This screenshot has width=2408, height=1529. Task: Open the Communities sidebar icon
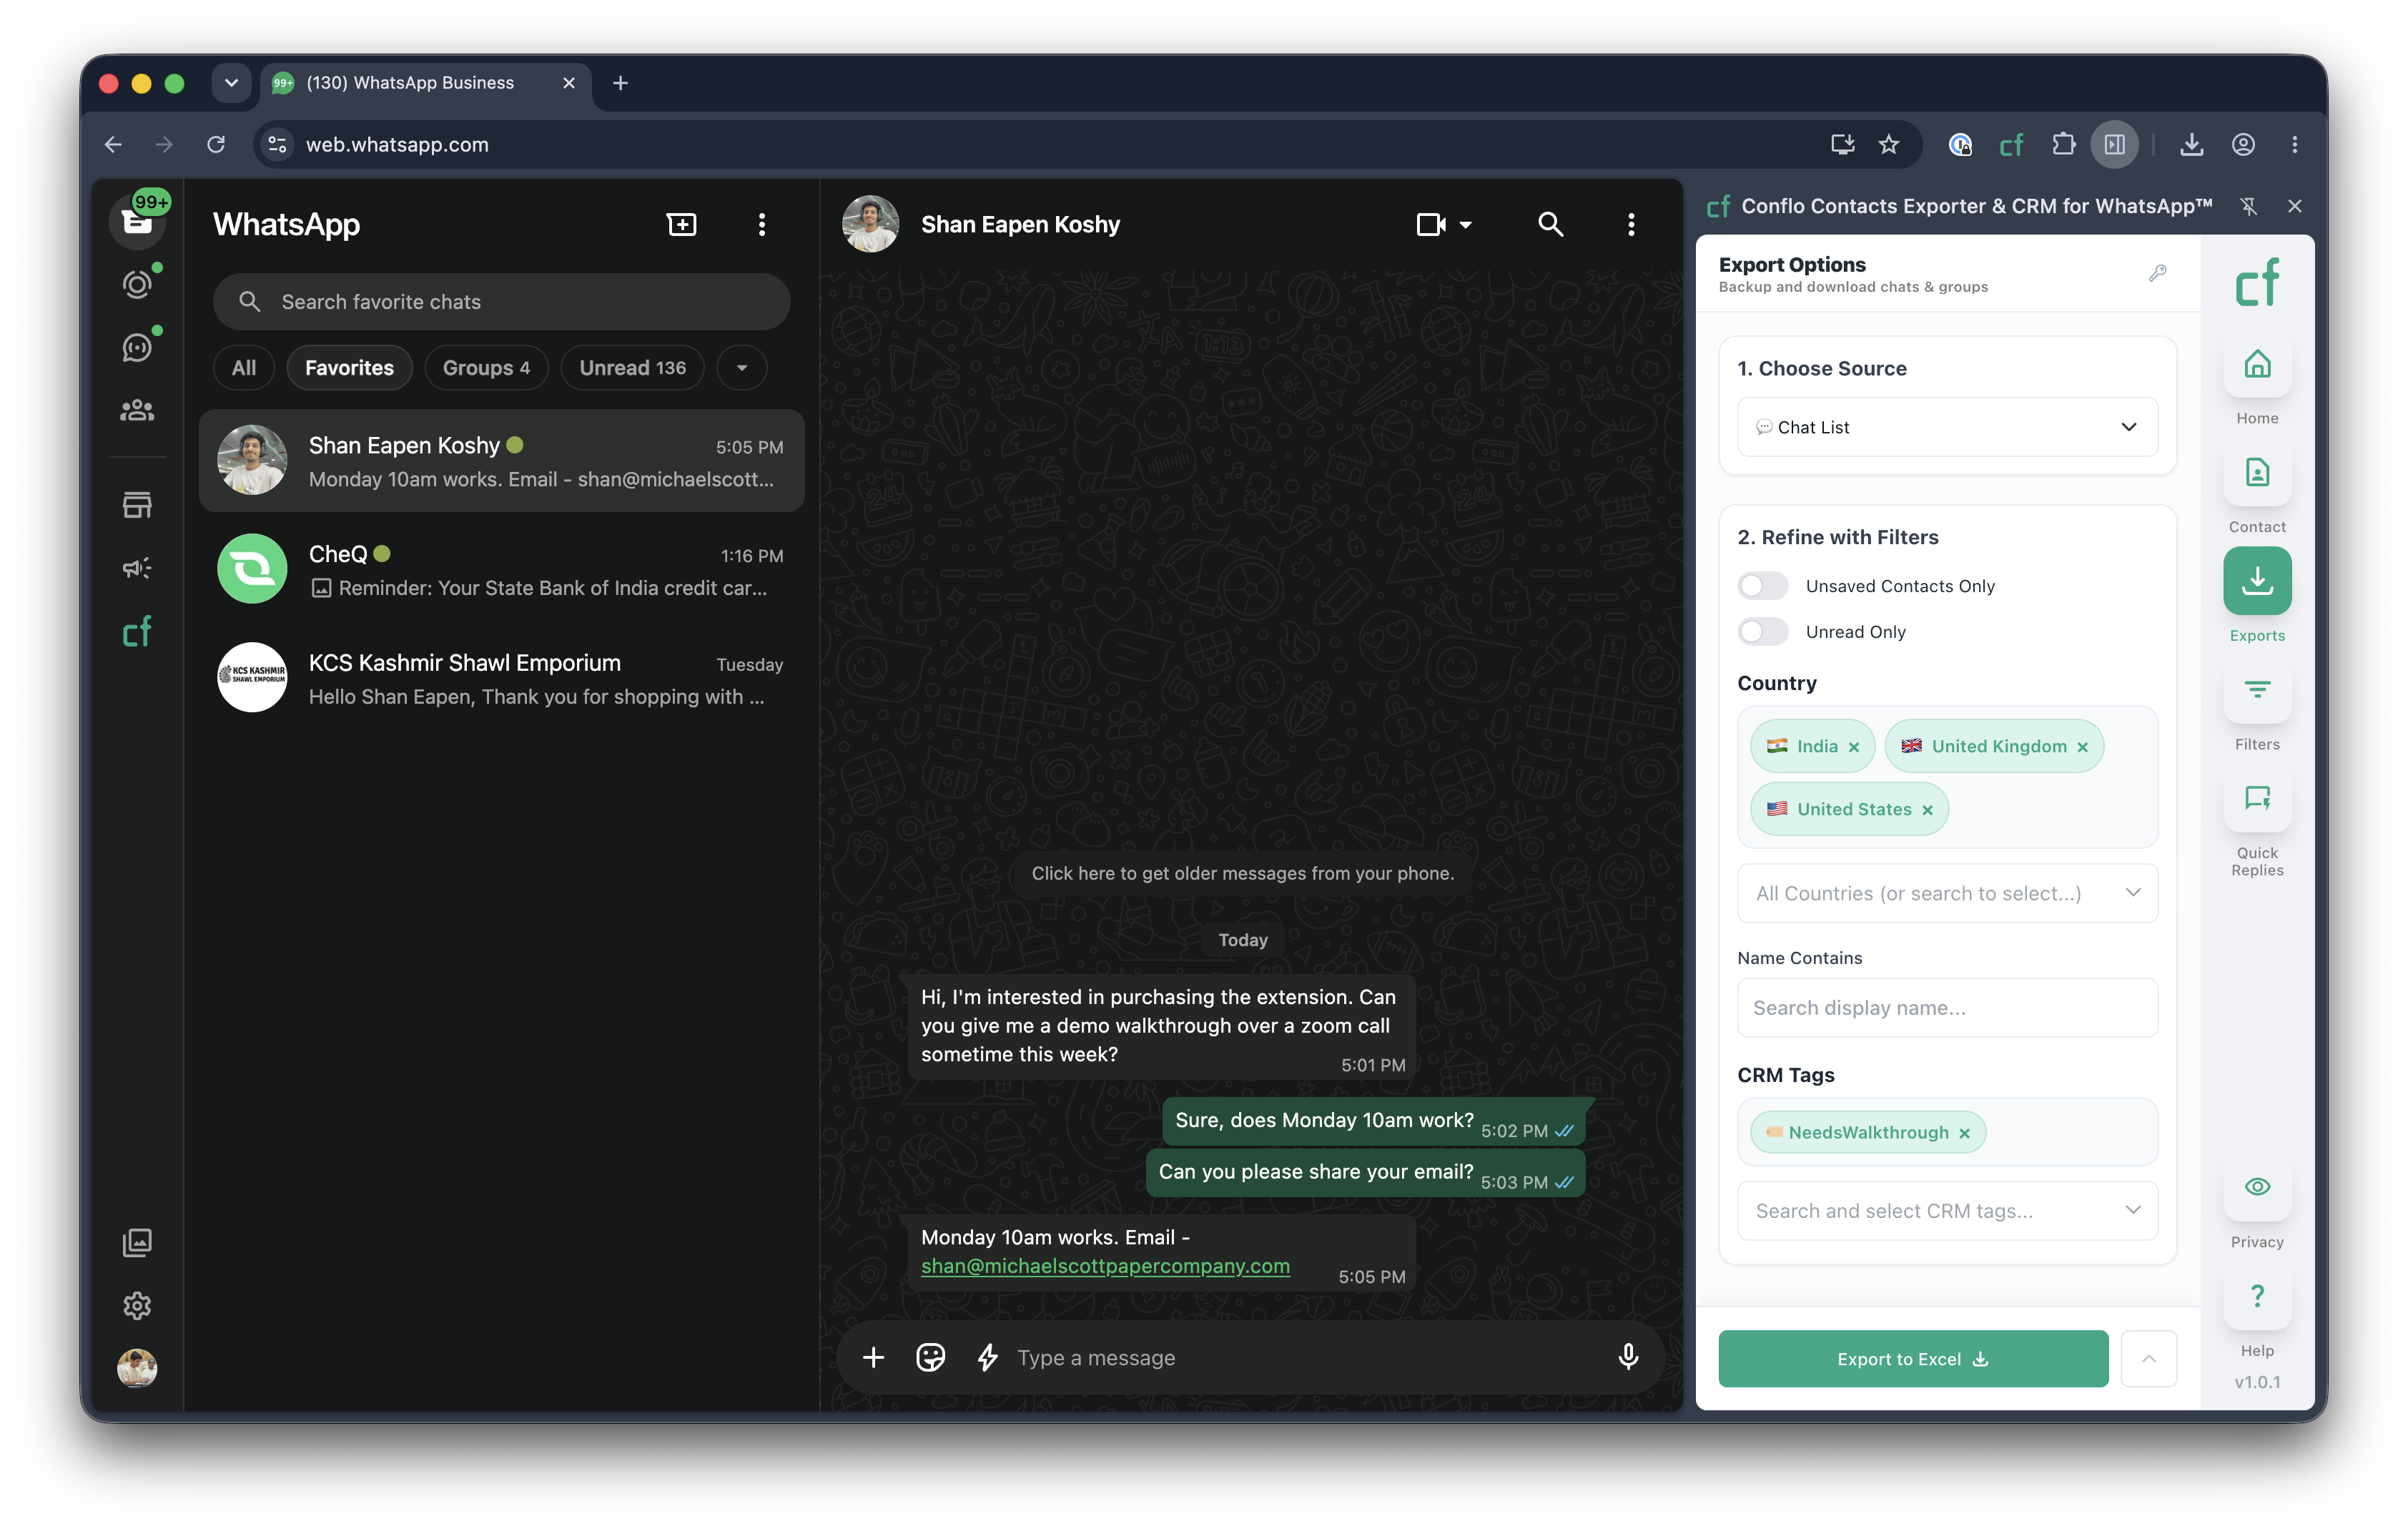pos(137,410)
